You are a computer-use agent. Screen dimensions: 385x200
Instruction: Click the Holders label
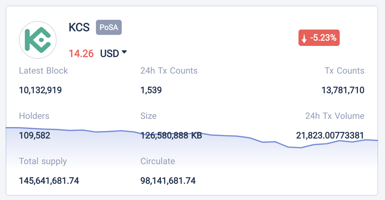[x=34, y=116]
